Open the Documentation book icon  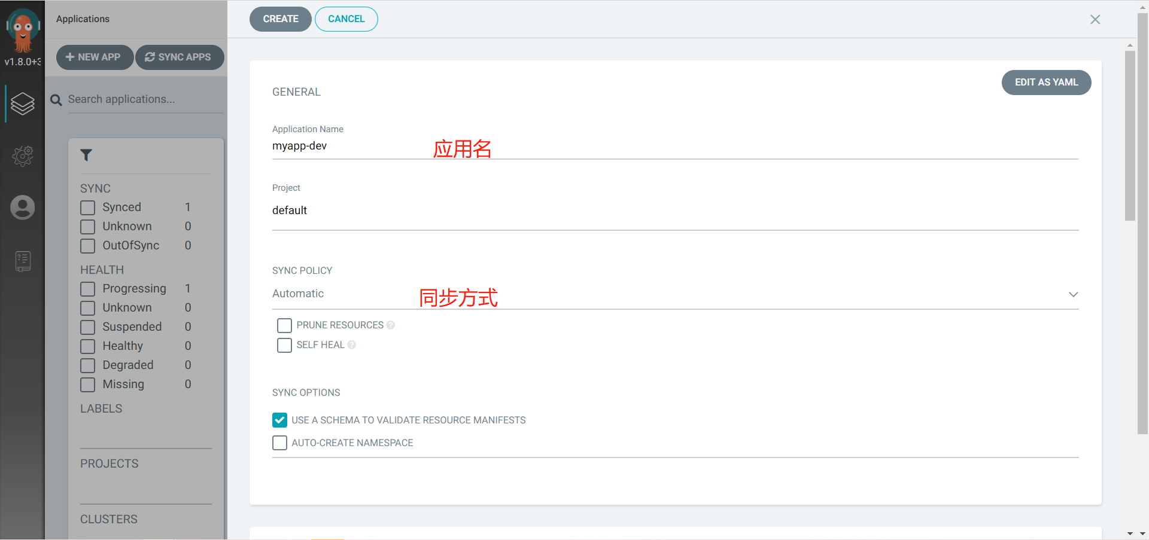coord(23,261)
